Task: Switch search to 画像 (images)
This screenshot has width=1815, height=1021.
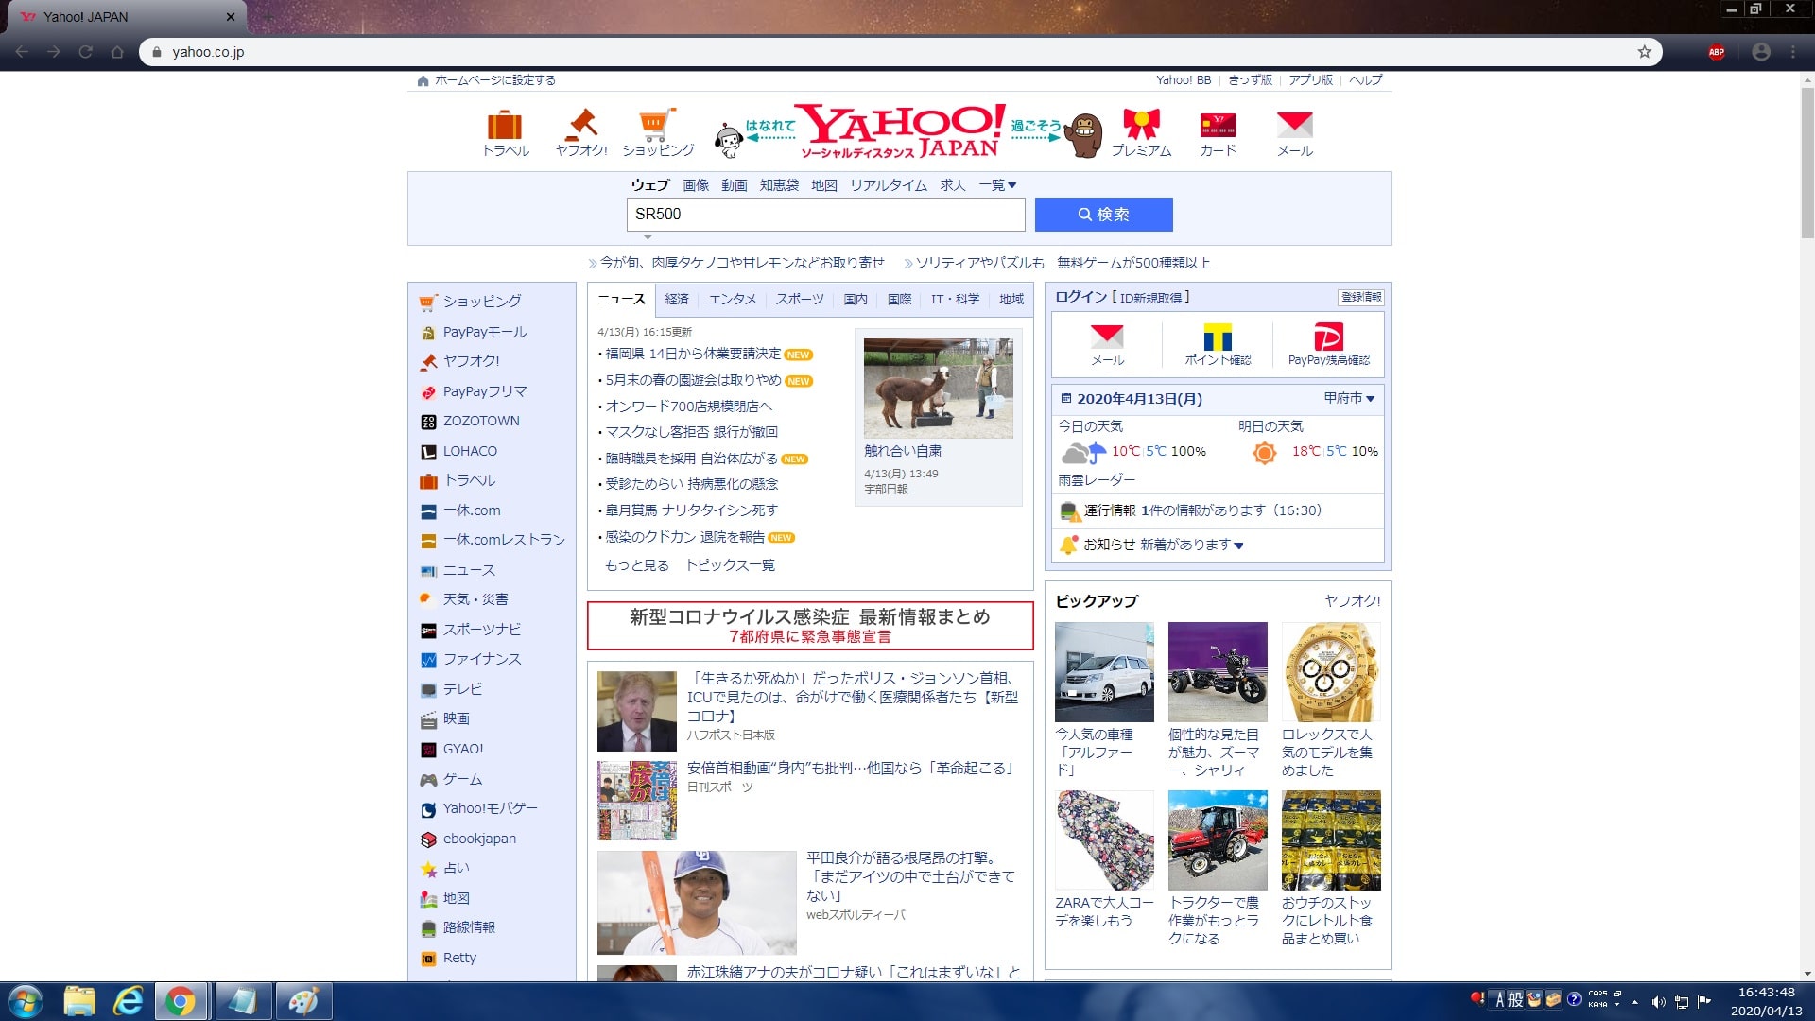Action: point(696,185)
